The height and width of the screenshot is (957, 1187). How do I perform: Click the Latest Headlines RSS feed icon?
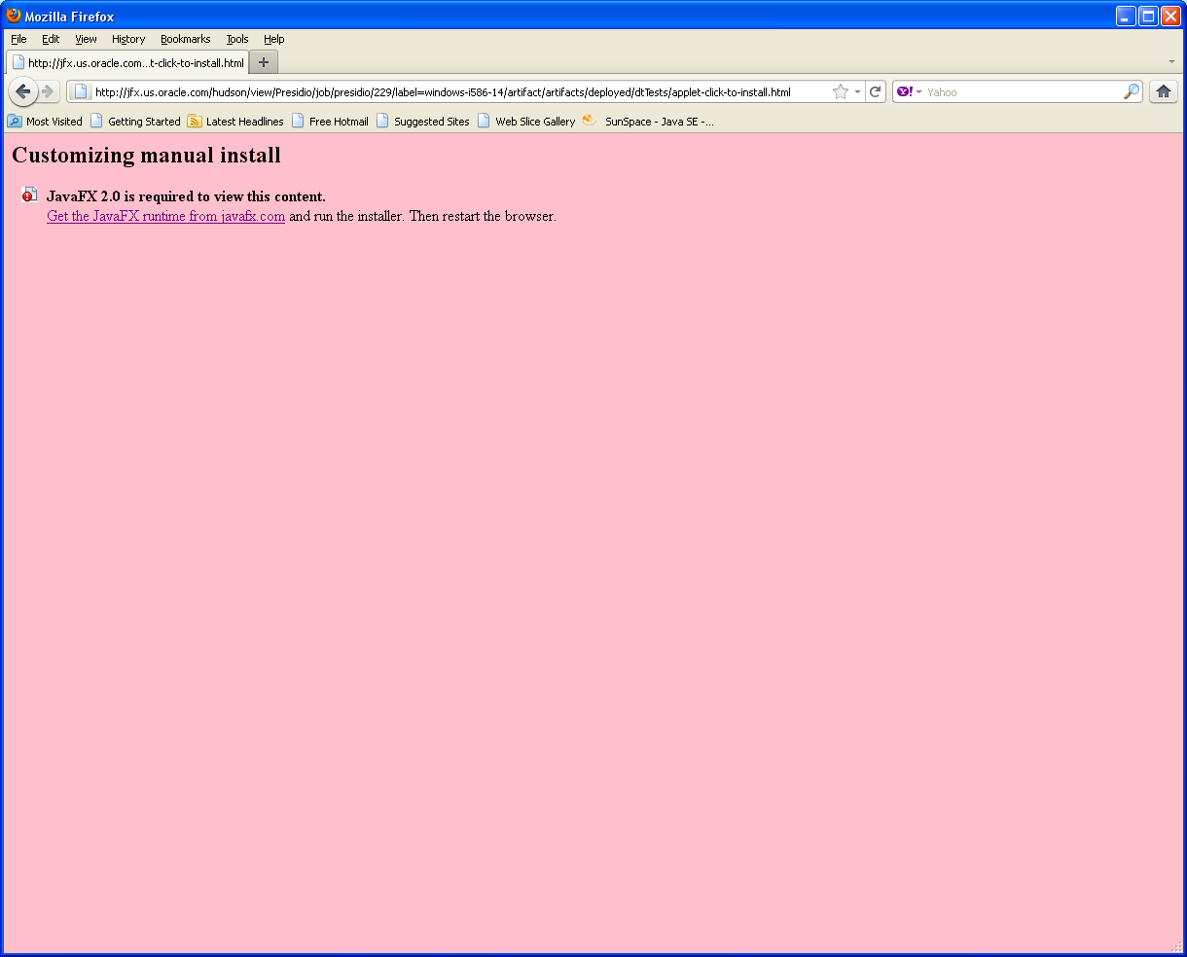tap(195, 122)
